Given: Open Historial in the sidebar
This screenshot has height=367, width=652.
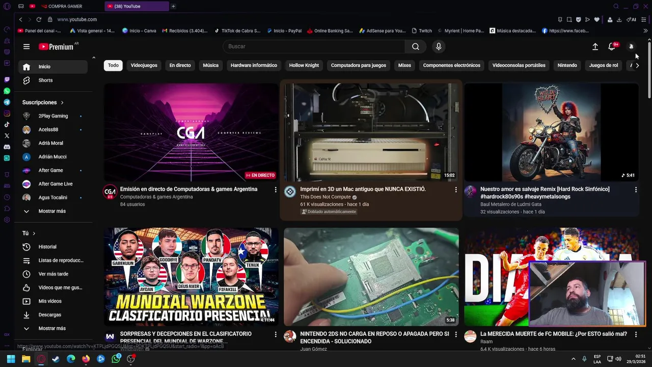Looking at the screenshot, I should 53,247.
